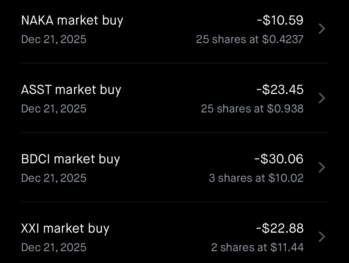Tap the -$30.06 transaction amount
Screen dimensions: 349x263
tap(279, 159)
